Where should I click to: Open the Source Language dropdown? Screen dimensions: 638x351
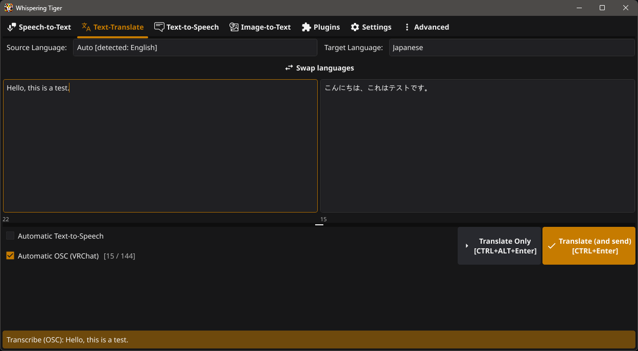pos(195,48)
